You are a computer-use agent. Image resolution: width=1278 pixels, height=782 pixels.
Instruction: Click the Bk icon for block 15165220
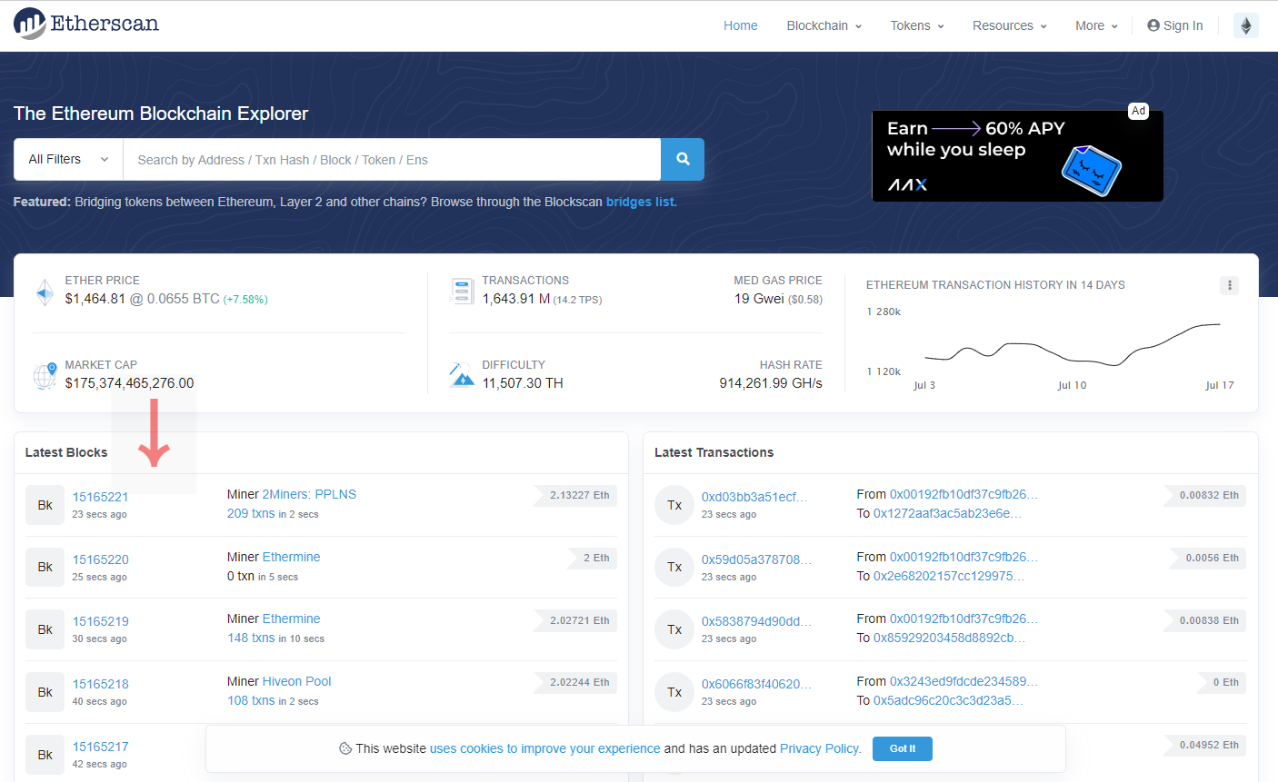pyautogui.click(x=45, y=567)
